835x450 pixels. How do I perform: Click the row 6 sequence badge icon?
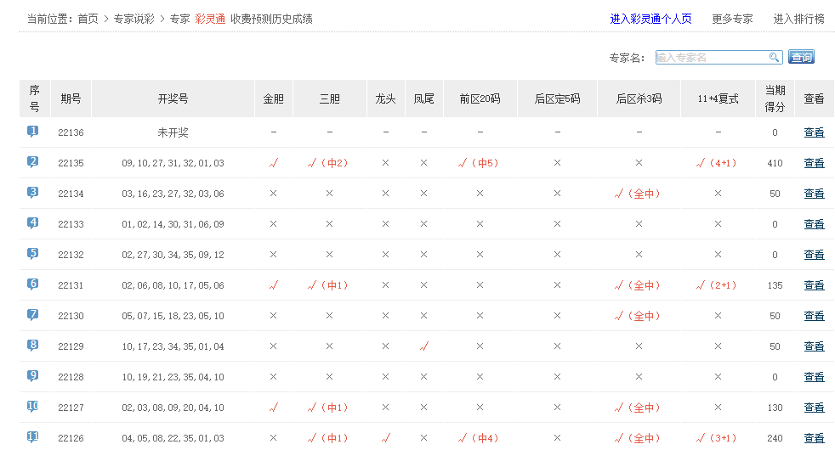33,284
